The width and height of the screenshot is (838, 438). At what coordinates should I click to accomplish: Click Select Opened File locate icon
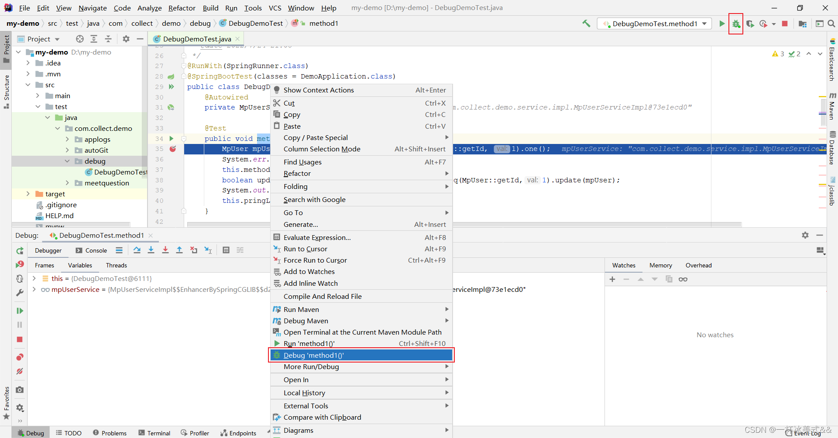pyautogui.click(x=79, y=39)
